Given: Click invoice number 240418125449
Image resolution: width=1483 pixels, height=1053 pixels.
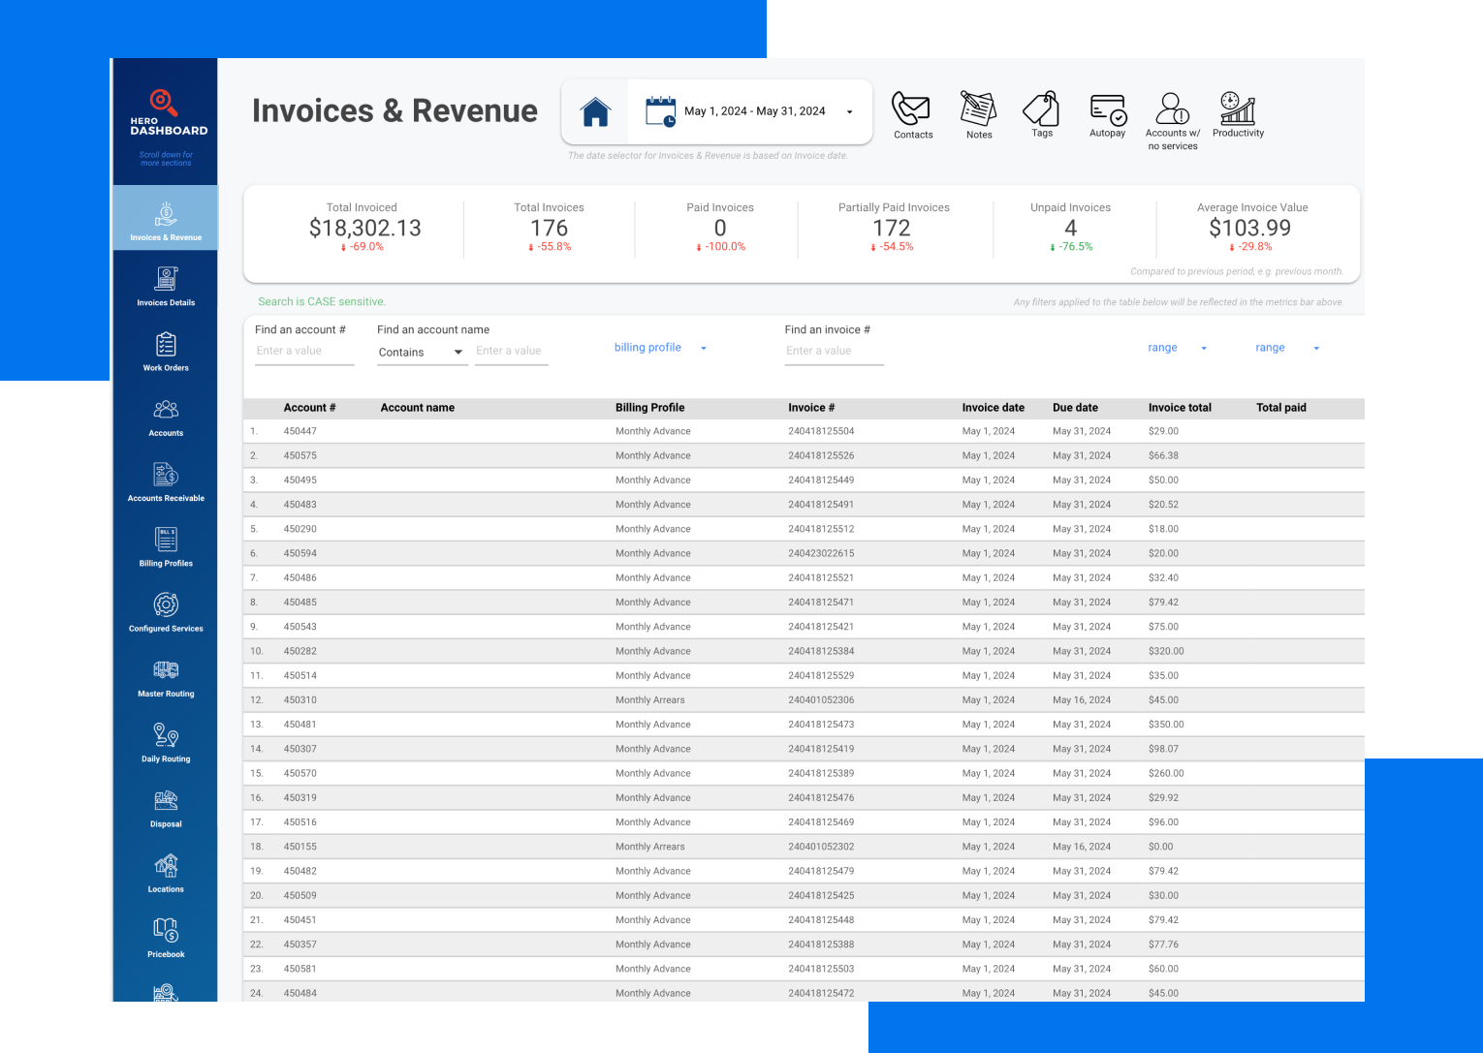Looking at the screenshot, I should tap(821, 480).
